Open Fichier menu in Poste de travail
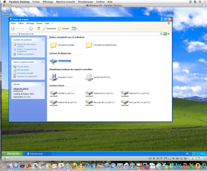The width and height of the screenshot is (207, 171). coord(13,23)
